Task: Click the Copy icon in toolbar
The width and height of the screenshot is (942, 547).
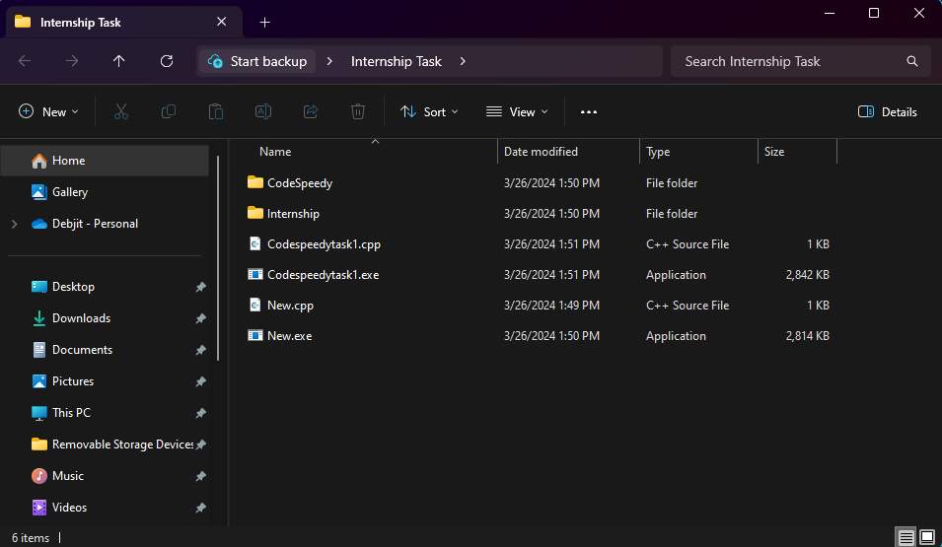Action: 169,111
